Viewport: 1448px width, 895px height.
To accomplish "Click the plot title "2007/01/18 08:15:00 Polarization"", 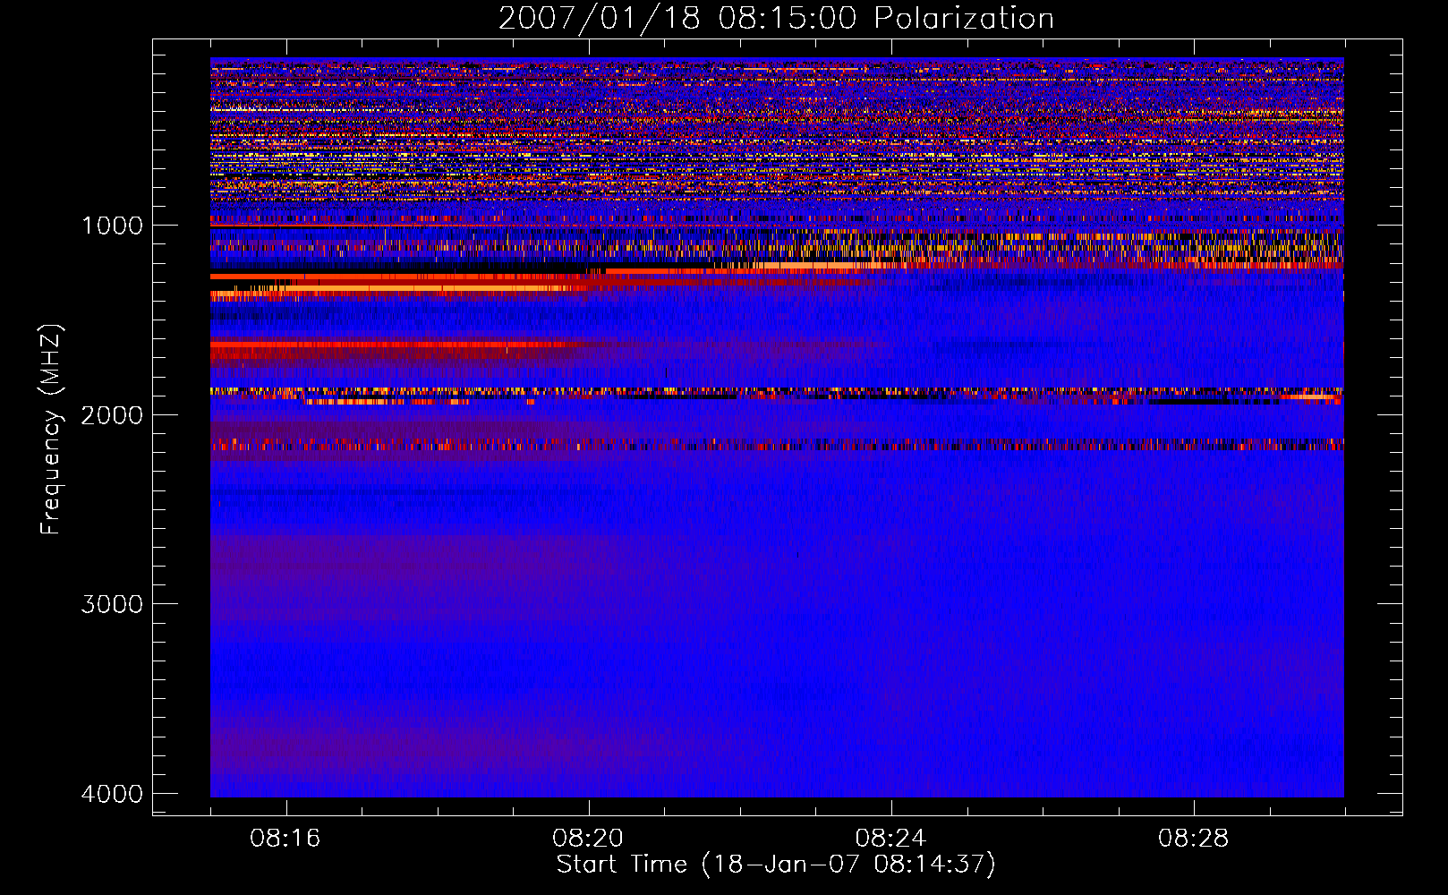I will point(776,18).
